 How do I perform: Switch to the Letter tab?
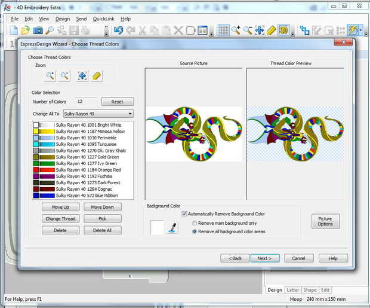tap(292, 290)
